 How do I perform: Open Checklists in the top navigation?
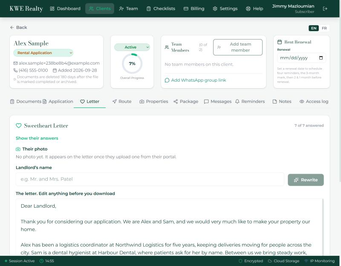pos(161,9)
